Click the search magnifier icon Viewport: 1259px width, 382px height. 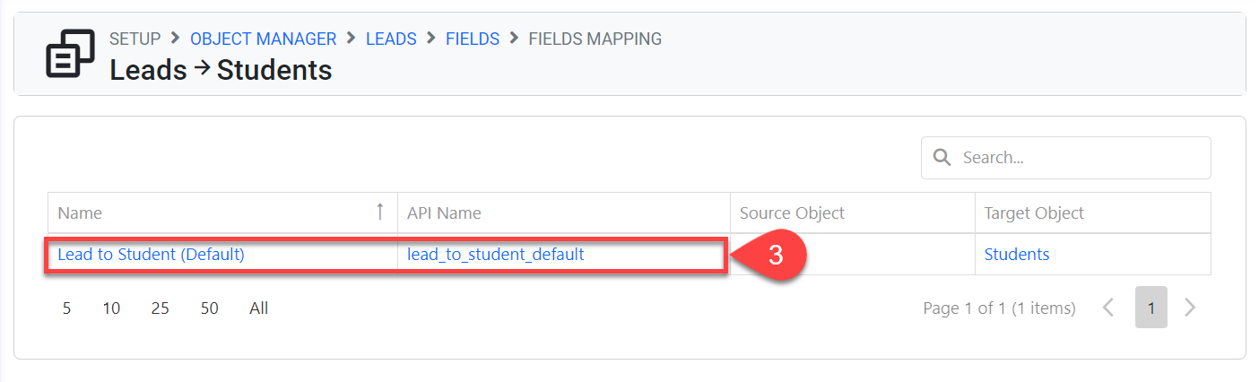942,158
